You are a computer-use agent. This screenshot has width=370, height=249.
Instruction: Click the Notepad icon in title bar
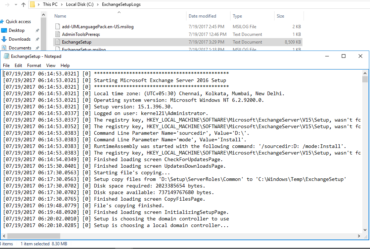[x=6, y=56]
